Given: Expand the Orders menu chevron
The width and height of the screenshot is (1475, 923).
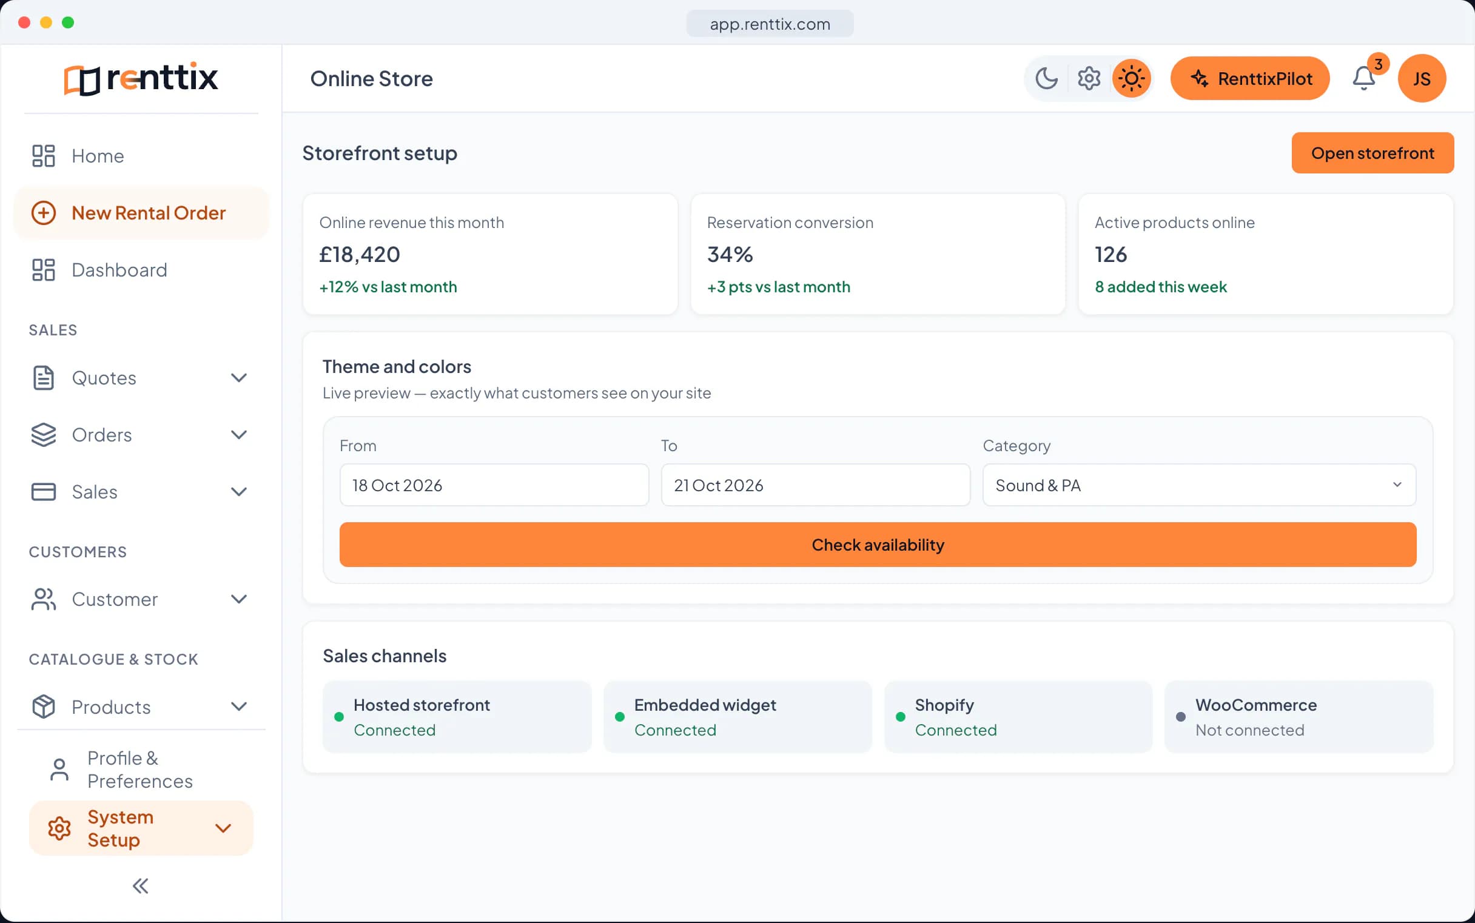Looking at the screenshot, I should [x=239, y=435].
